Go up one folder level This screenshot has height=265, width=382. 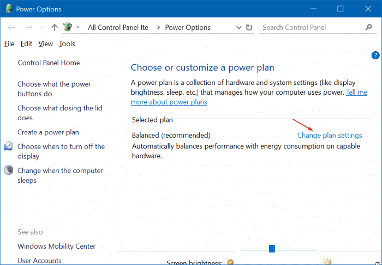55,27
